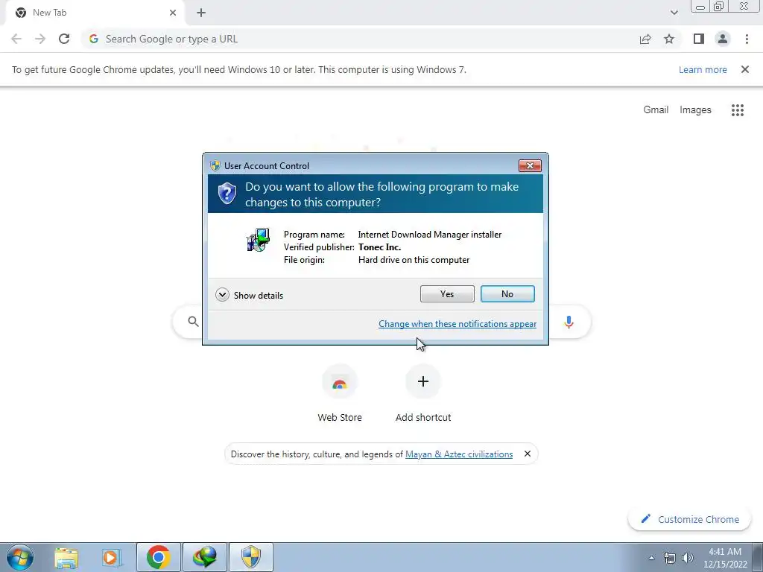The image size is (763, 572).
Task: Click the share page icon
Action: tap(645, 39)
